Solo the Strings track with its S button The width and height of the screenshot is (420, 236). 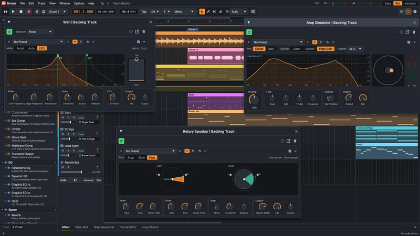tap(68, 134)
